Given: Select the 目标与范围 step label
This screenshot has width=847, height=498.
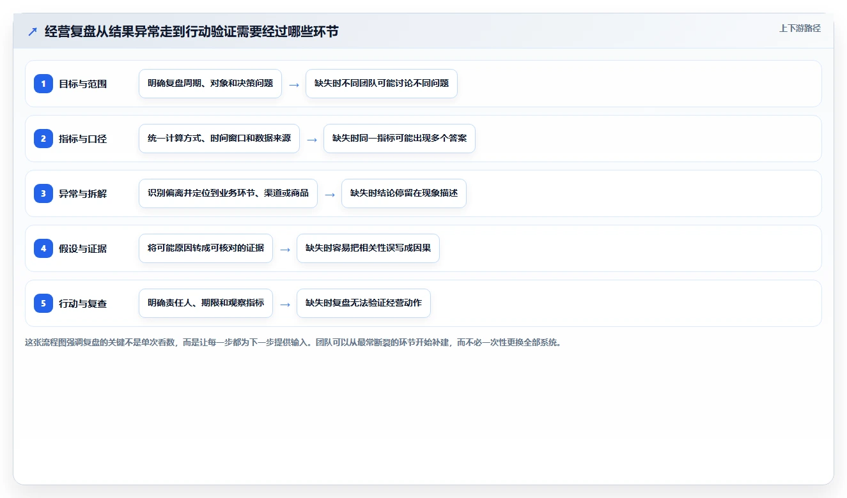Looking at the screenshot, I should tap(82, 84).
